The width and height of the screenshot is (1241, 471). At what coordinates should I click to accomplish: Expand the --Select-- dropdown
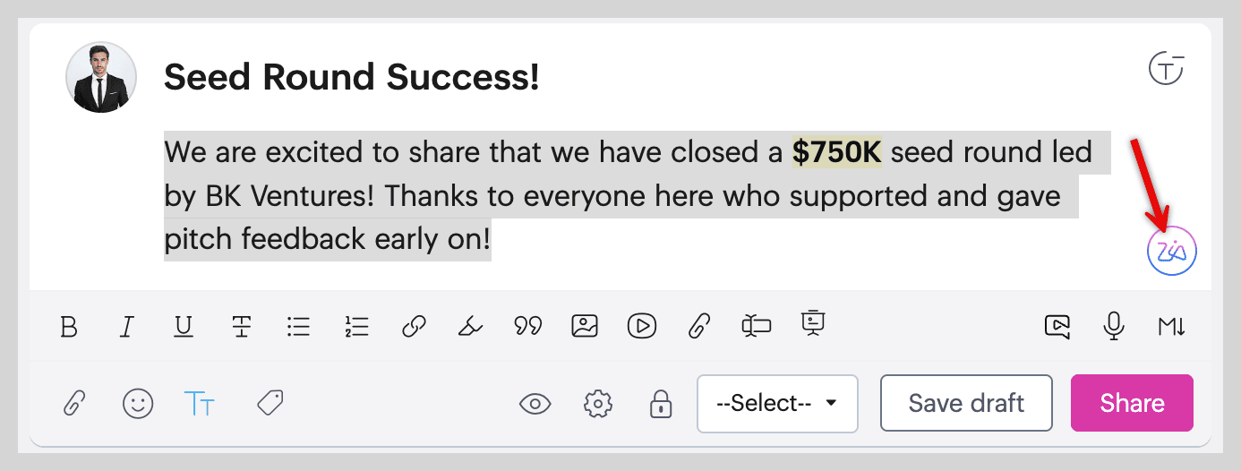pyautogui.click(x=777, y=404)
